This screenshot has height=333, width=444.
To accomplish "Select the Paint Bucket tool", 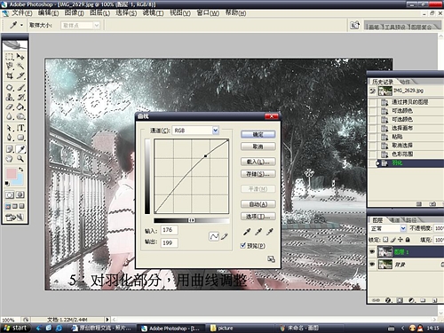I will (x=20, y=107).
